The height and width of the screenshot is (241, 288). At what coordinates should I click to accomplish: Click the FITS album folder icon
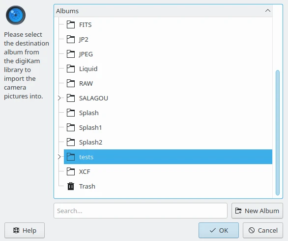tap(71, 24)
